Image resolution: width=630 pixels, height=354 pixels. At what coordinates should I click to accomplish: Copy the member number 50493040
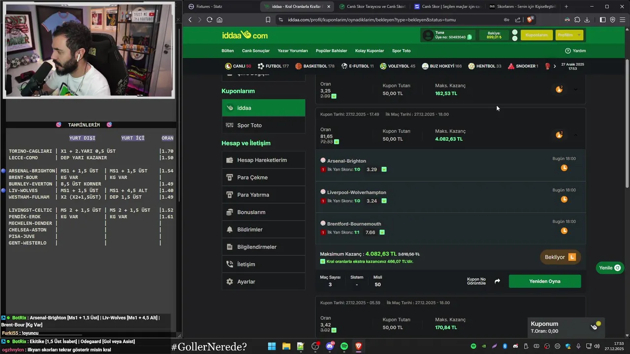(x=470, y=37)
